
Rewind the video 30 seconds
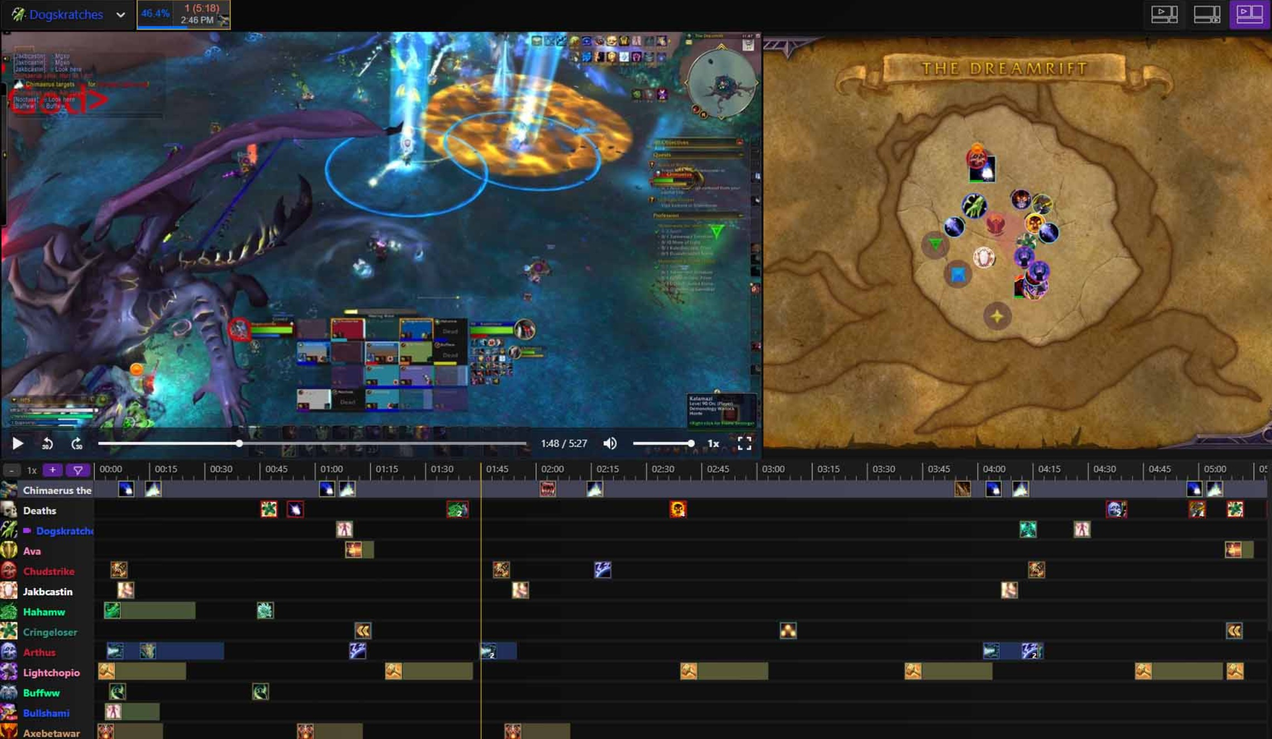(47, 443)
